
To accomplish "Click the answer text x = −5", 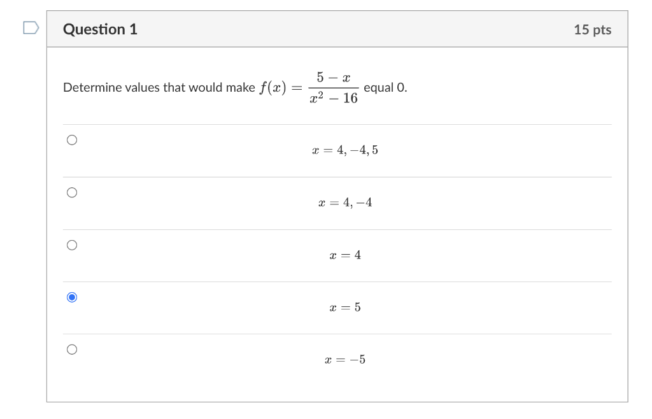I will [x=344, y=359].
